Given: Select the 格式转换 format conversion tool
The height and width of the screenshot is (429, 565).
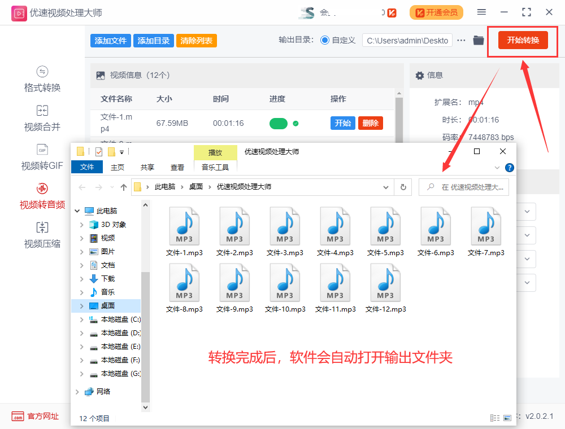Looking at the screenshot, I should coord(42,78).
